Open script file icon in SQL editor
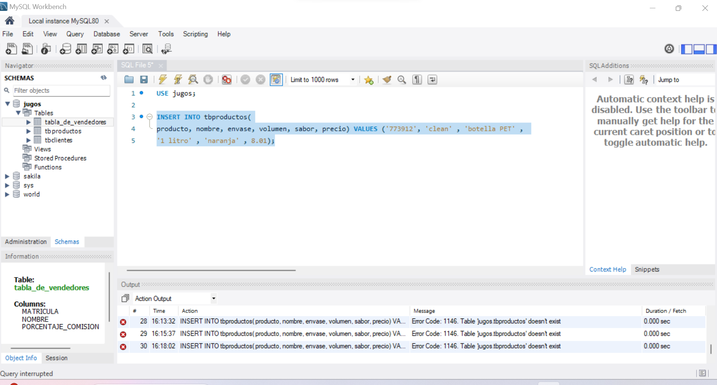Viewport: 717px width, 385px height. [x=129, y=79]
